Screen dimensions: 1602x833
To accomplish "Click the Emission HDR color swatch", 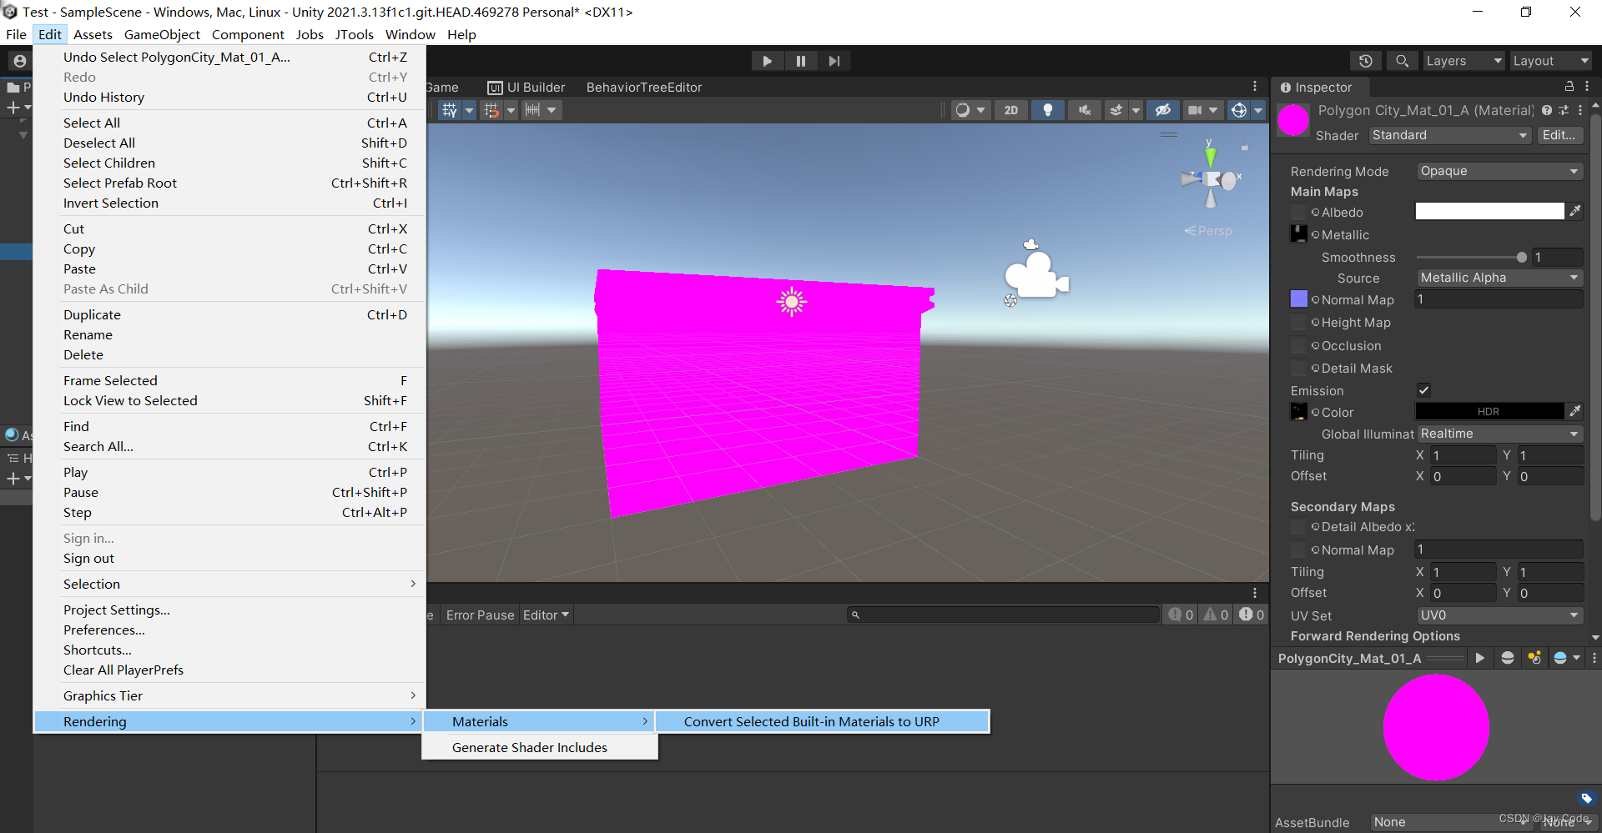I will (x=1489, y=411).
